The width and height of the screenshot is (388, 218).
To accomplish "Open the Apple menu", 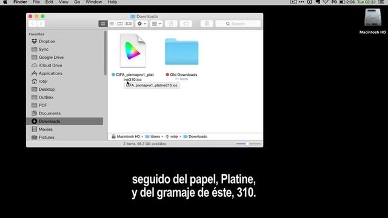I will pos(5,2).
